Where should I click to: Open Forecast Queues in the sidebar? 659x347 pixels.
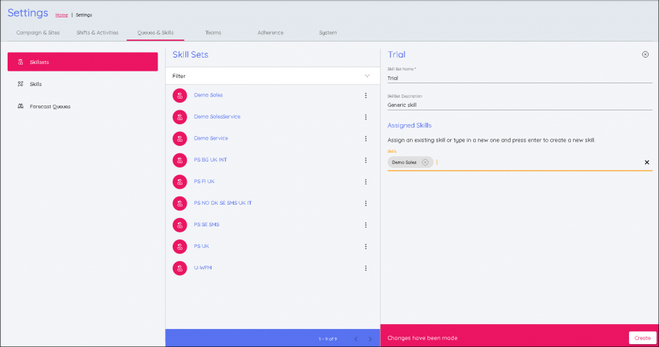coord(50,106)
